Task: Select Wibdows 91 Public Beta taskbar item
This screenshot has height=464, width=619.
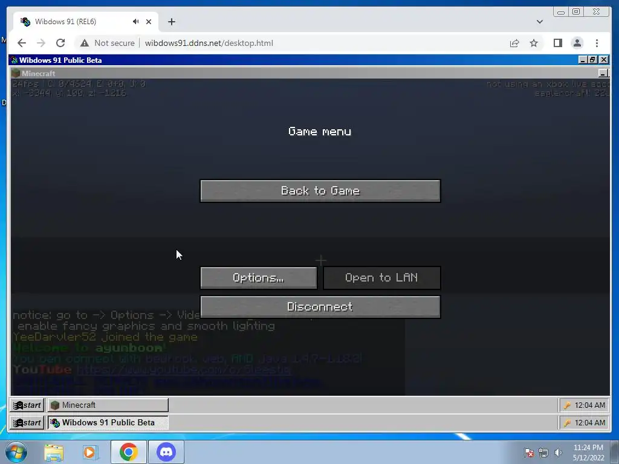Action: 108,422
